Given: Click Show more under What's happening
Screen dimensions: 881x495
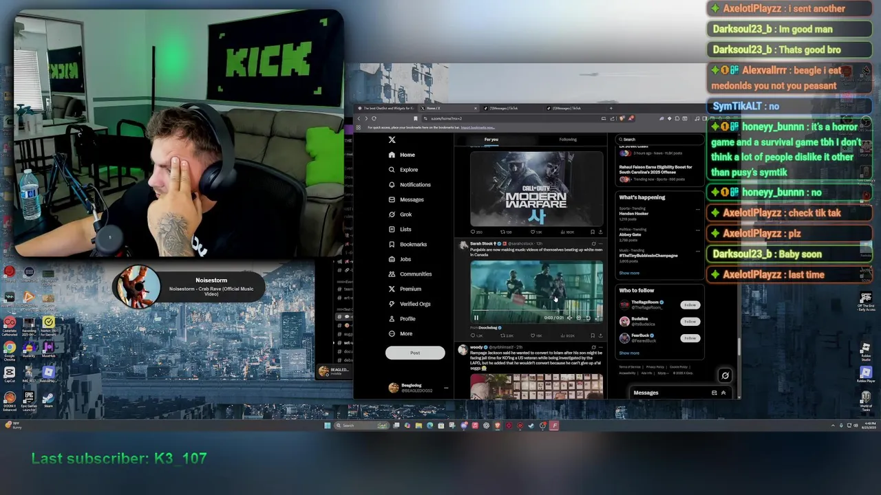Looking at the screenshot, I should 629,273.
